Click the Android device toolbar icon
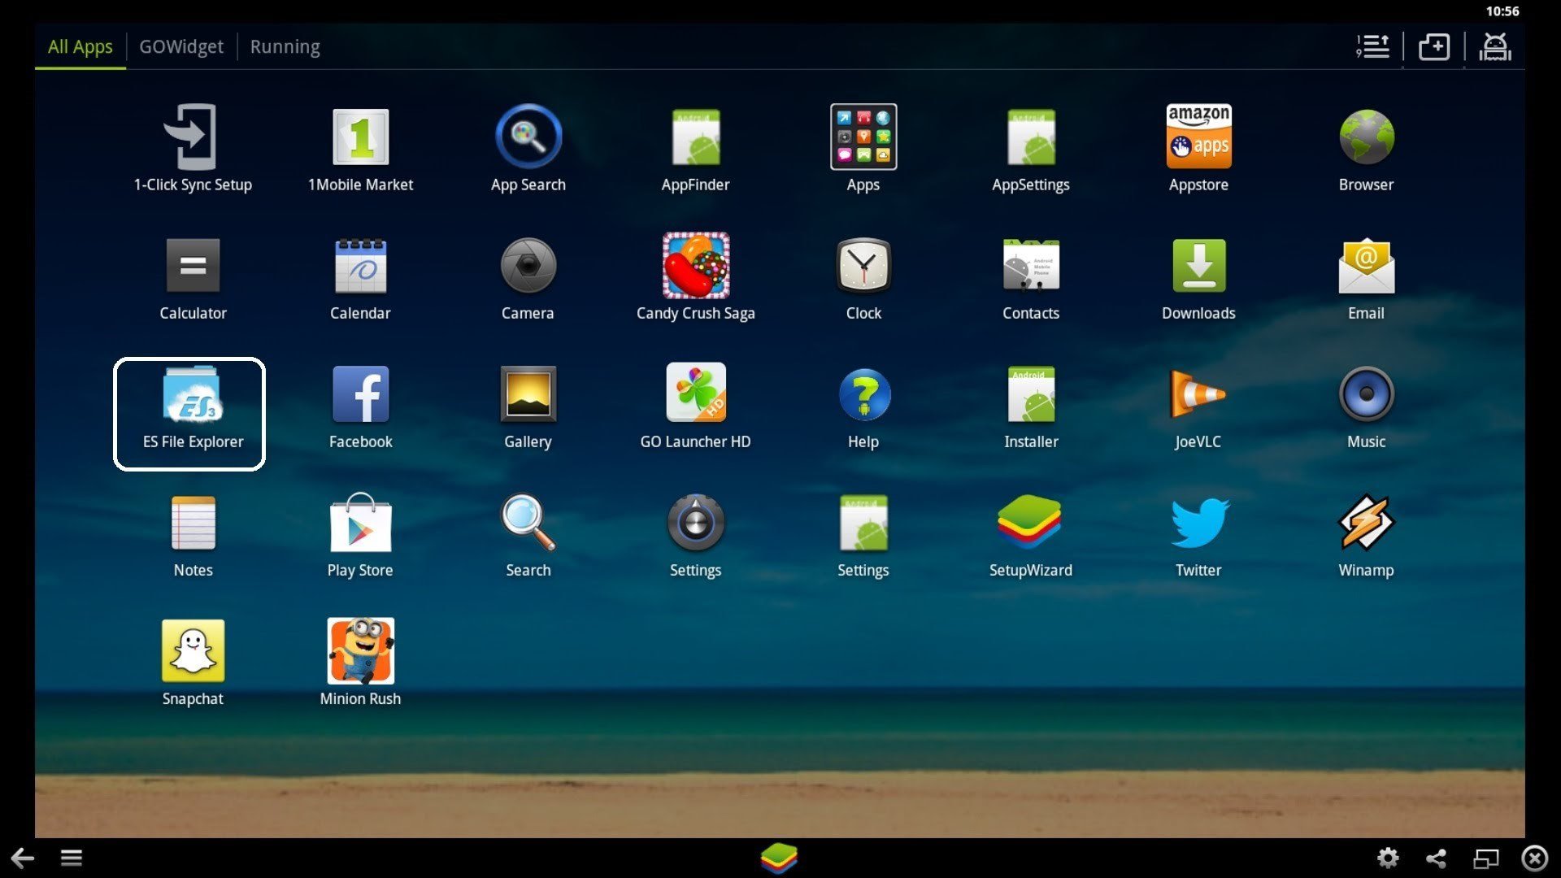1561x878 pixels. pos(1497,45)
